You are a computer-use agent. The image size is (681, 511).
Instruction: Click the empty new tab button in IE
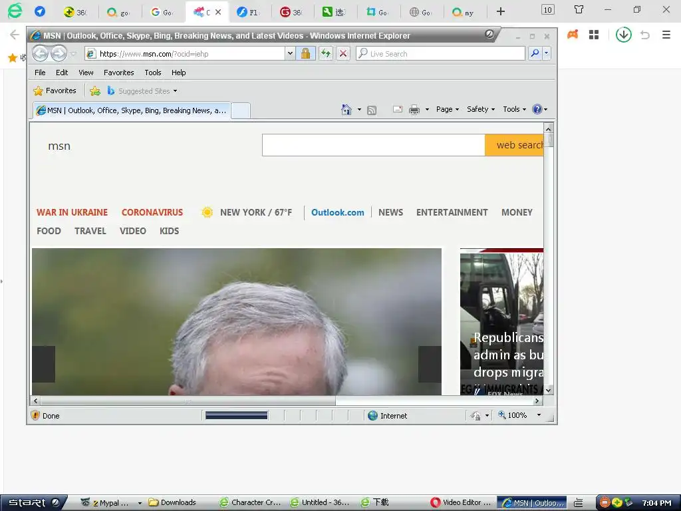point(240,111)
